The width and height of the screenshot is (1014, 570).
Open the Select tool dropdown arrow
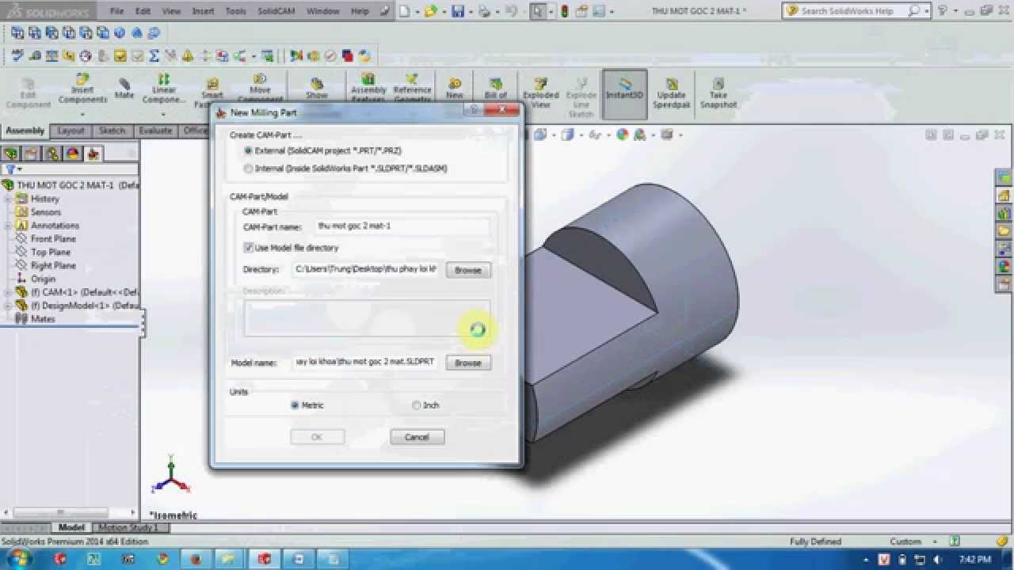(551, 11)
